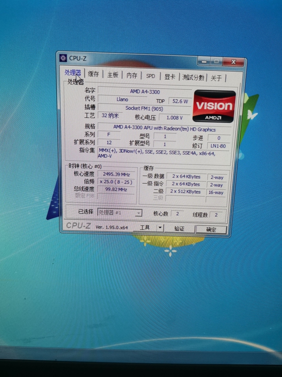Select the 处理器 processor tab

coord(73,72)
